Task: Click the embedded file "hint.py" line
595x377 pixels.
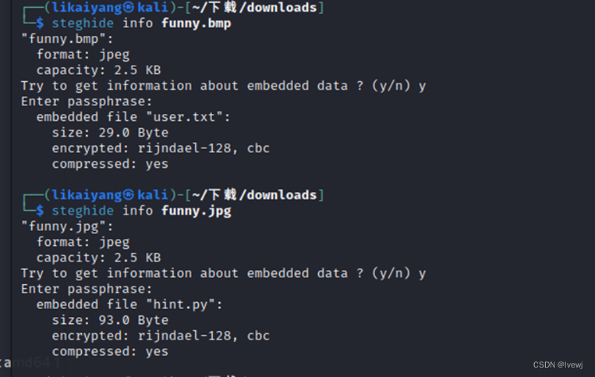Action: [129, 304]
